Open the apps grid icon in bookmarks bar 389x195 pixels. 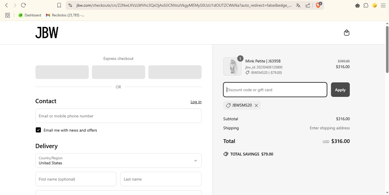click(x=8, y=15)
